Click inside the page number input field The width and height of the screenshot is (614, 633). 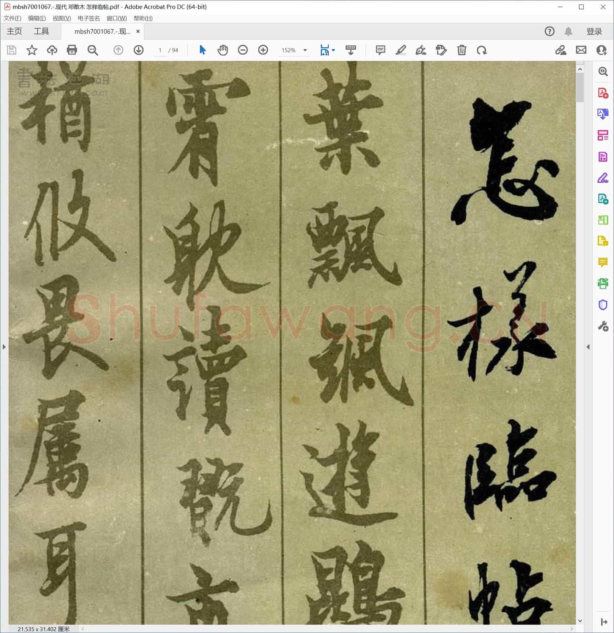tap(160, 50)
